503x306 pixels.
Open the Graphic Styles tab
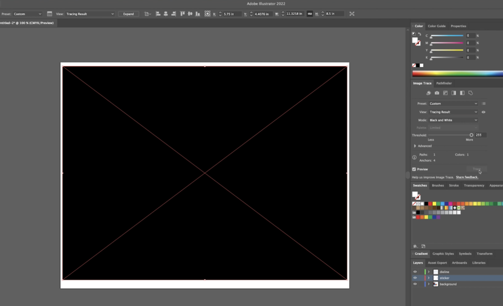(443, 254)
